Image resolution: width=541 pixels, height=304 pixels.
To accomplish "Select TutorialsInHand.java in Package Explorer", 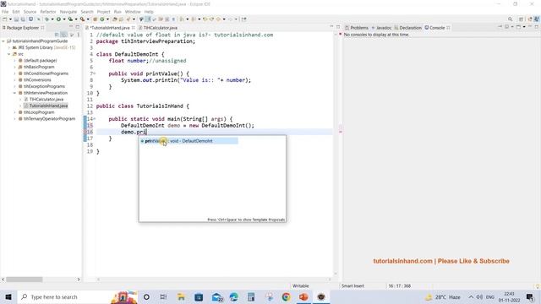I will (x=48, y=106).
